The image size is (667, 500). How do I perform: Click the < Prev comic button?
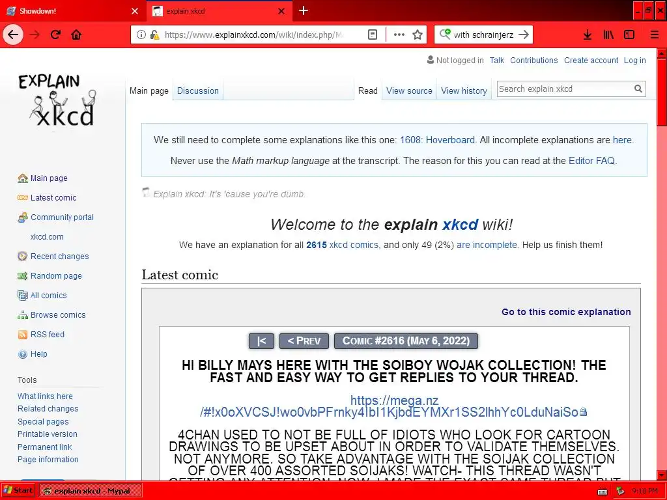click(304, 341)
